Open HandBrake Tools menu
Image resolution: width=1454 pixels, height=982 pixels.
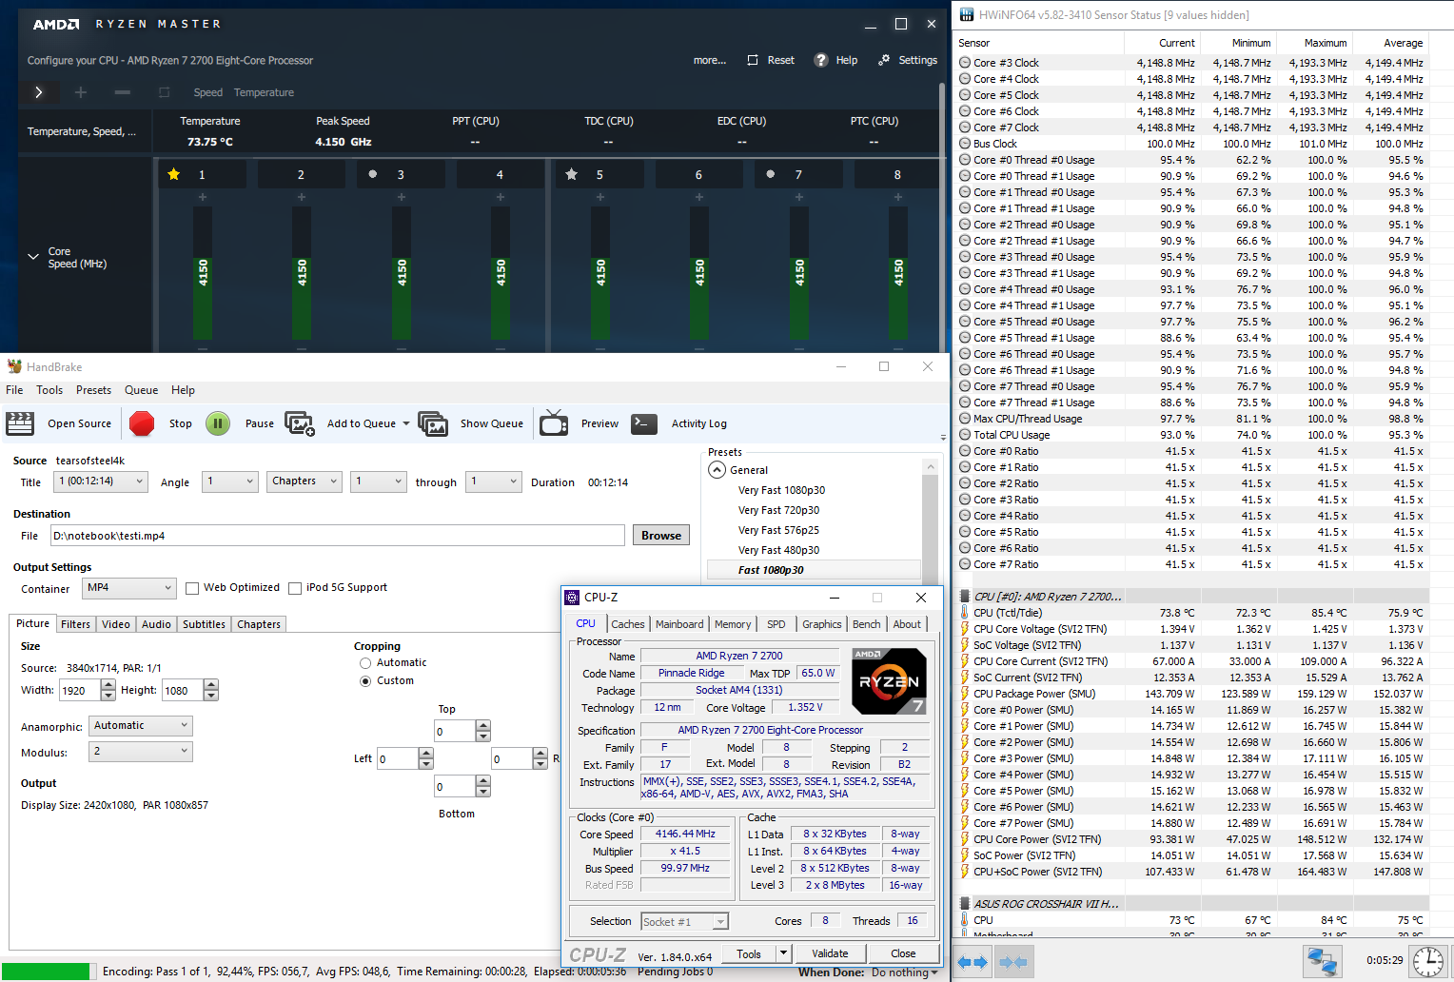pyautogui.click(x=49, y=390)
